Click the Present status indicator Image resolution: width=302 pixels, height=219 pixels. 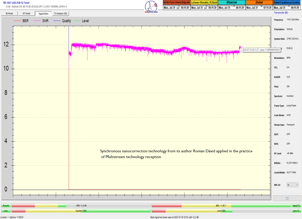[x=6, y=206]
